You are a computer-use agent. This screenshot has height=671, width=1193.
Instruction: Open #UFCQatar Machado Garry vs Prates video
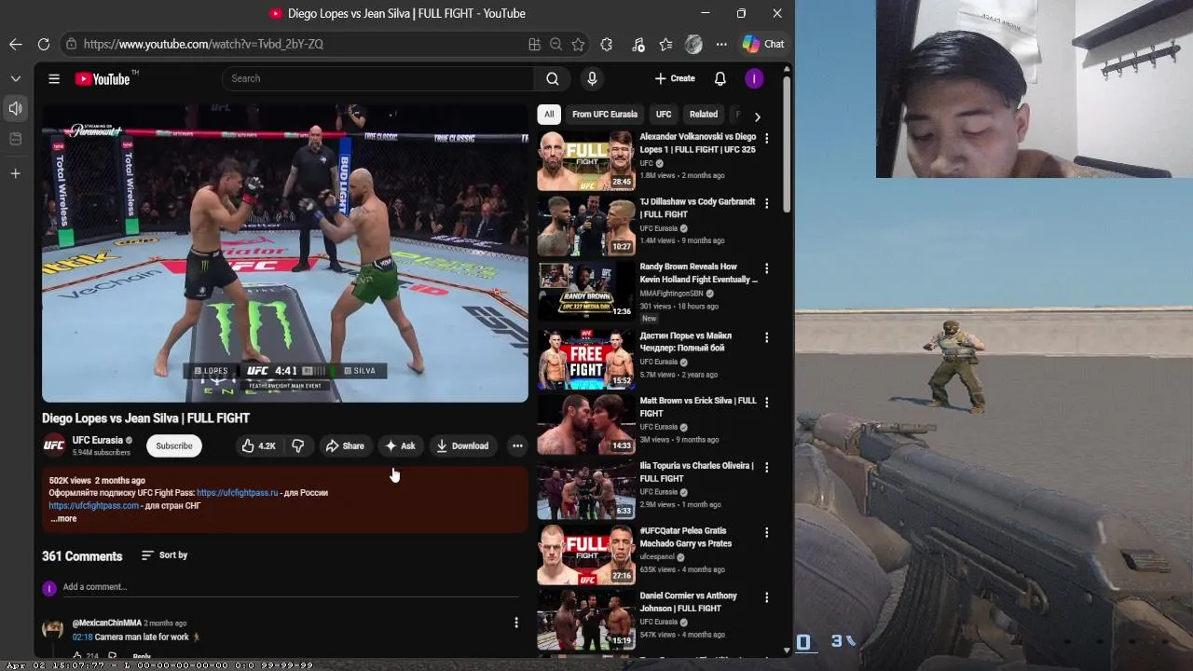tap(686, 537)
